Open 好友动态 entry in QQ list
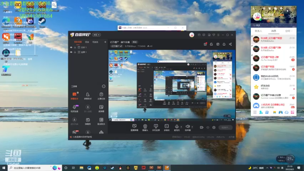The height and width of the screenshot is (171, 304). point(274,87)
